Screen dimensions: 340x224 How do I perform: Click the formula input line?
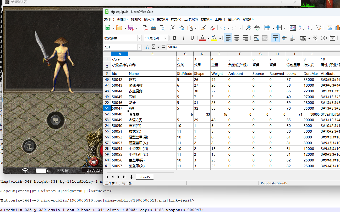click(x=253, y=47)
